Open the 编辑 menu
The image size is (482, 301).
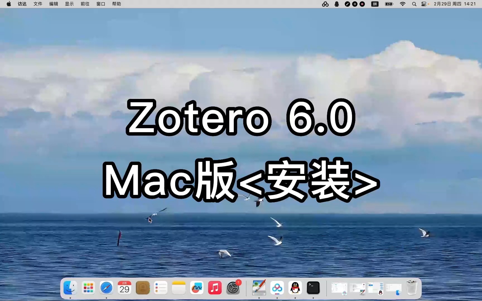point(54,4)
